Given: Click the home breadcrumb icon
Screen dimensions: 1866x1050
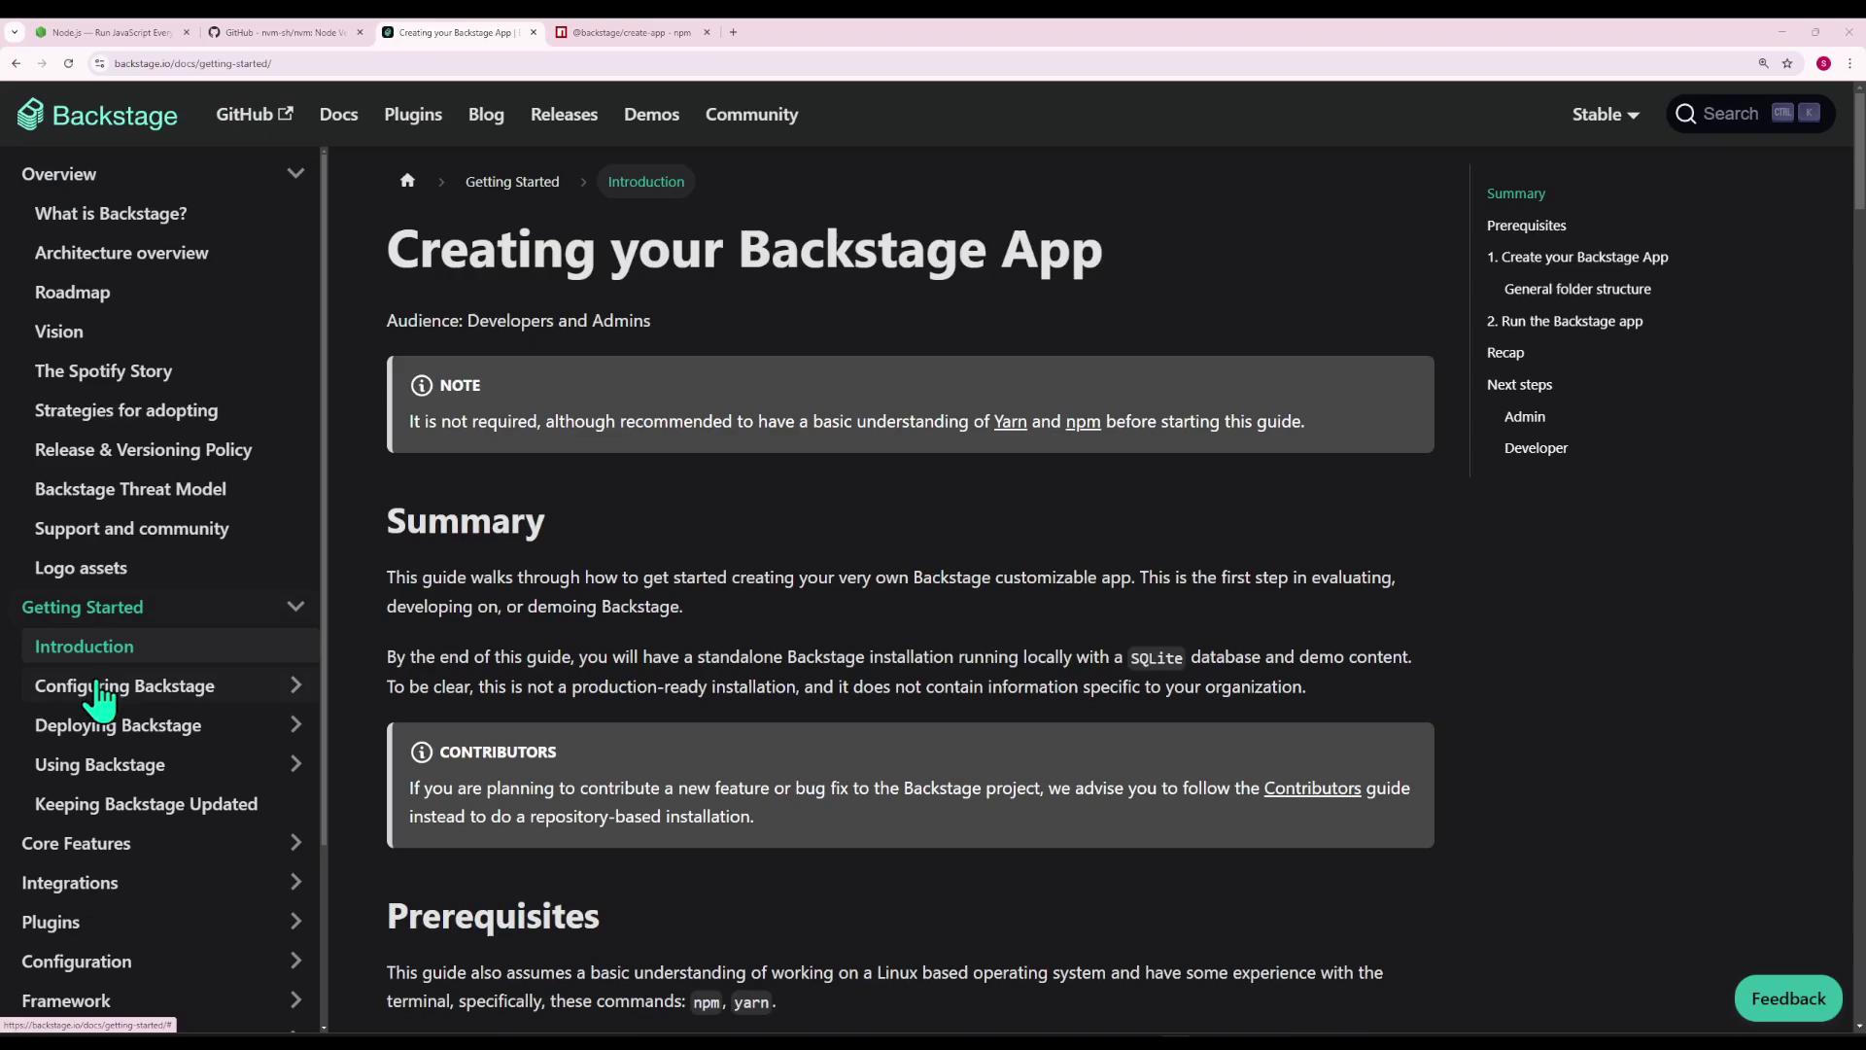Looking at the screenshot, I should point(407,181).
